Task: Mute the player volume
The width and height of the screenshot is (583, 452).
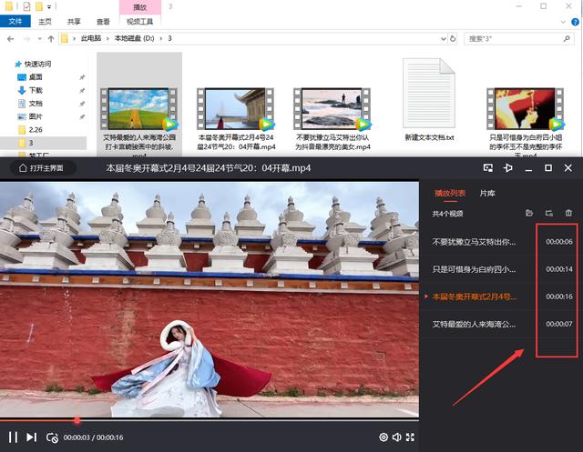Action: pyautogui.click(x=397, y=437)
